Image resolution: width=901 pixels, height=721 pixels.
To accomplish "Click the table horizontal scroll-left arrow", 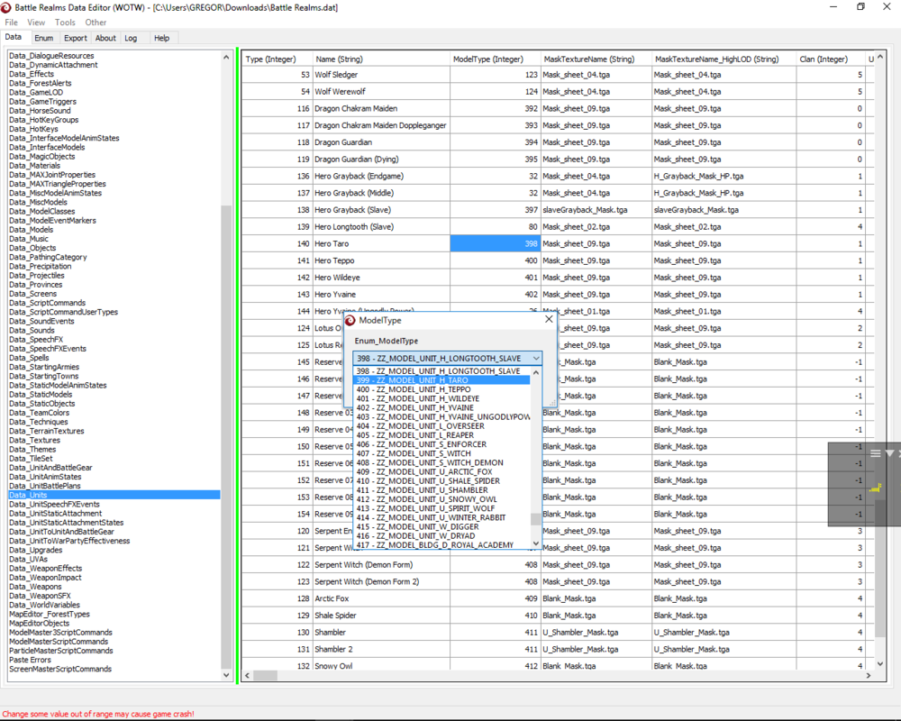I will (x=247, y=676).
